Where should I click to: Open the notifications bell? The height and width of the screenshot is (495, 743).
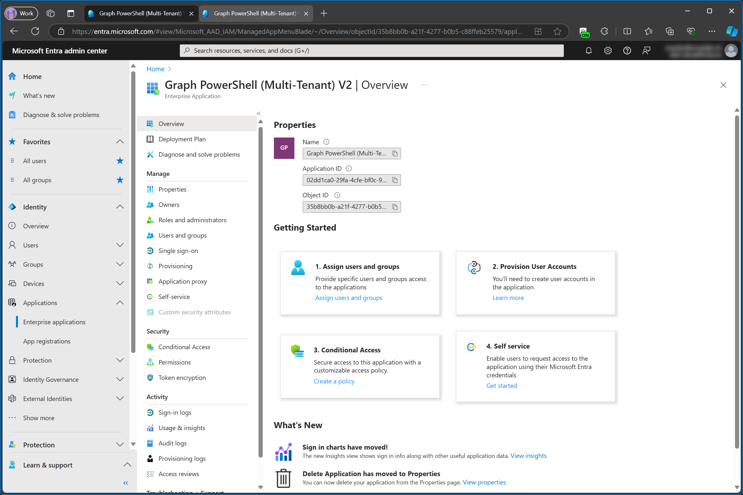click(x=588, y=51)
